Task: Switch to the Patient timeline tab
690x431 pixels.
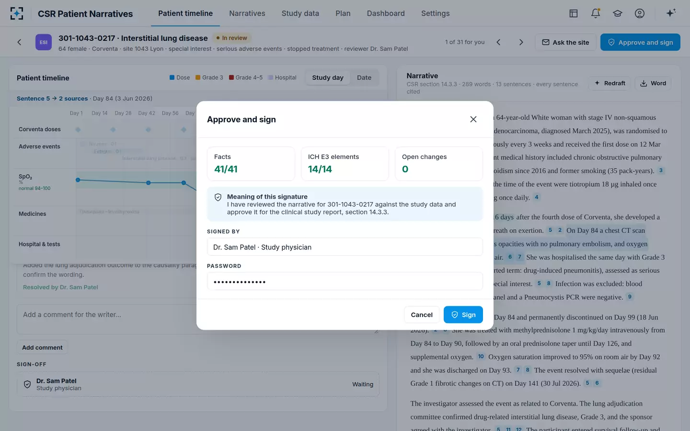Action: (185, 13)
